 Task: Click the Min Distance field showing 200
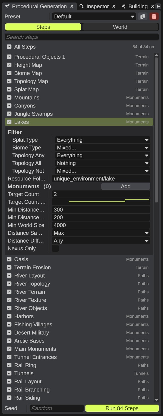pos(101,217)
